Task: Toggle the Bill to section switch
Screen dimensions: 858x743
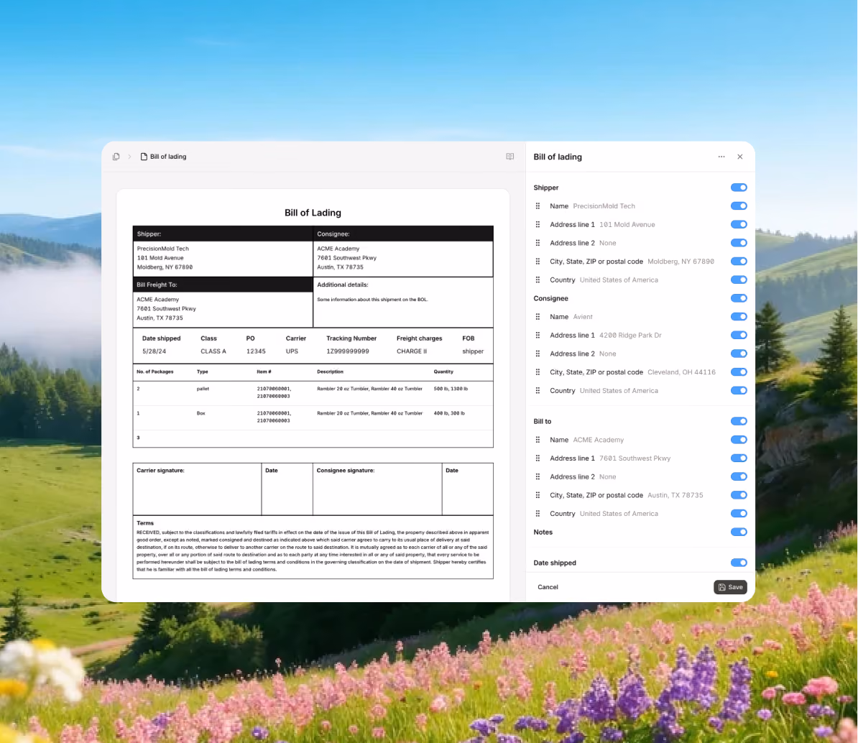Action: coord(739,421)
